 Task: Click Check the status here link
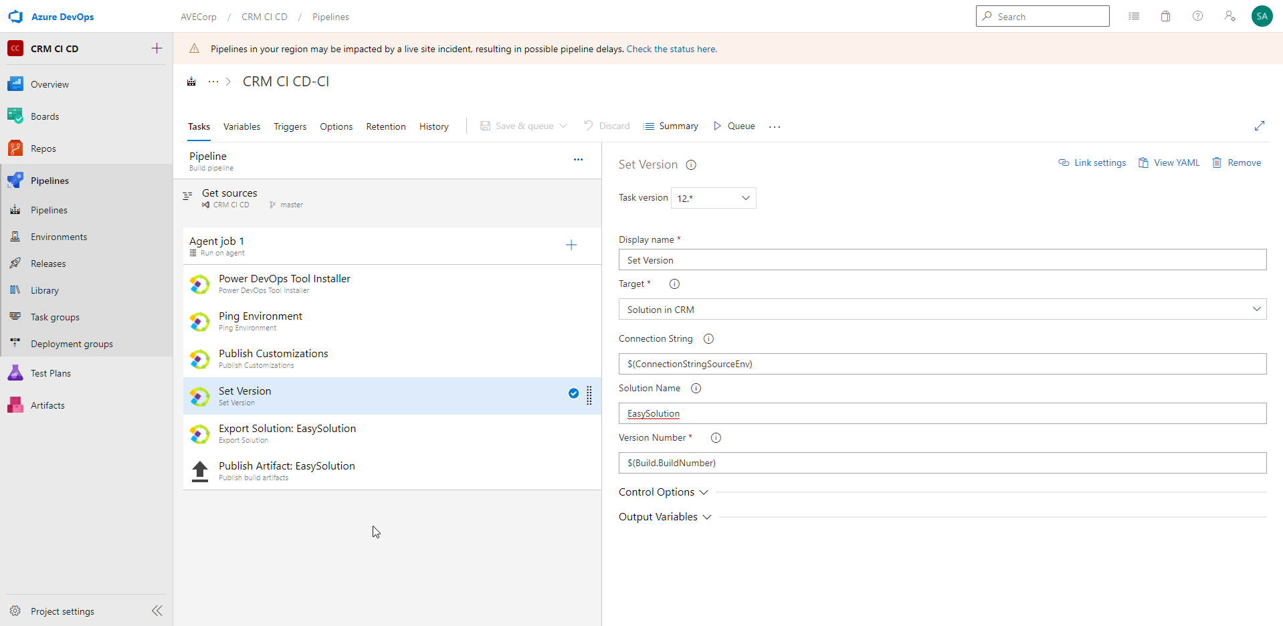[x=672, y=49]
